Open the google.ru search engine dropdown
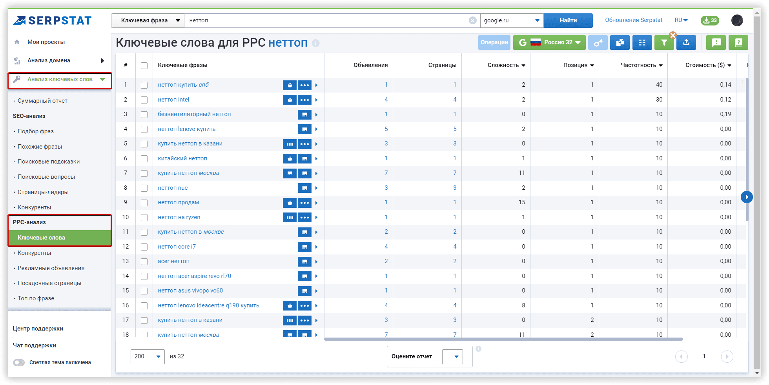769x385 pixels. 512,20
